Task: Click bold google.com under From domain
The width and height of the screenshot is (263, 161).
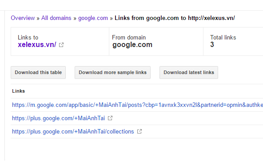Action: [x=132, y=45]
